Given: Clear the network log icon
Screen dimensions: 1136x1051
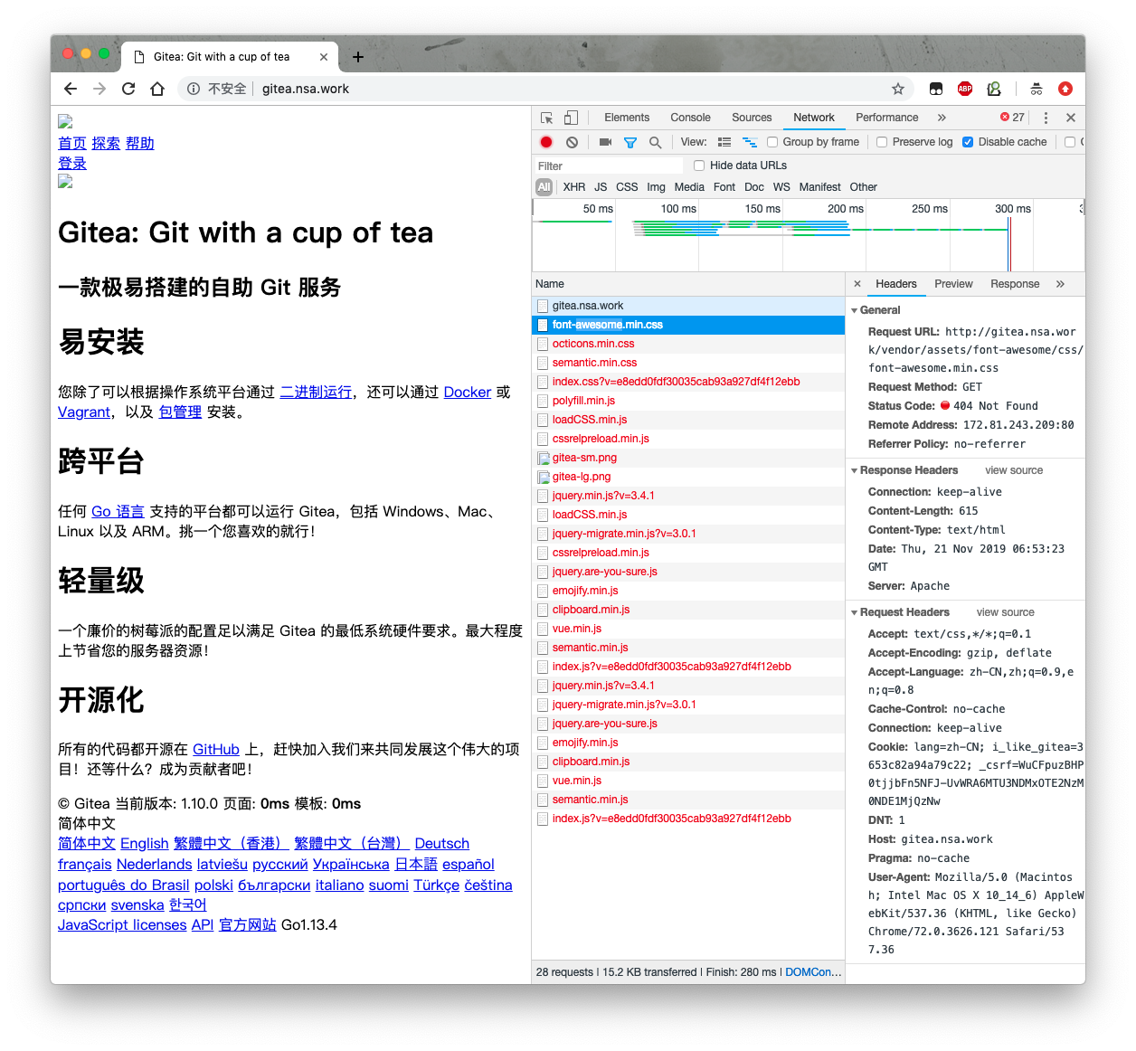Looking at the screenshot, I should pos(572,142).
